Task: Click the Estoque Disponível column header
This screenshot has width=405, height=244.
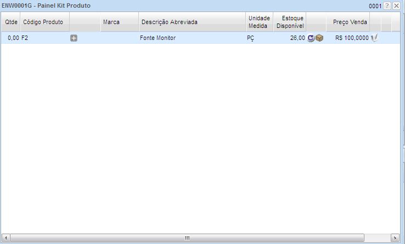Action: click(290, 22)
